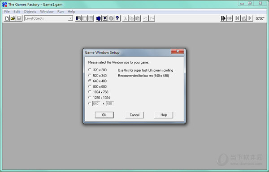The image size is (269, 172).
Task: Click the movie camera record icon
Action: click(x=243, y=18)
